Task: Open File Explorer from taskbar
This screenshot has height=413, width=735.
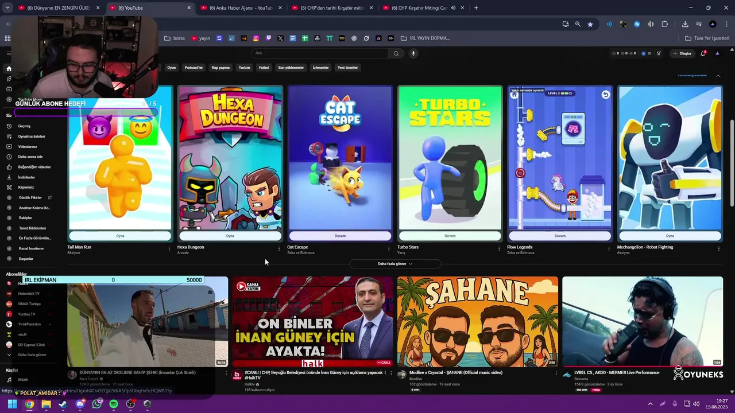Action: pos(46,404)
